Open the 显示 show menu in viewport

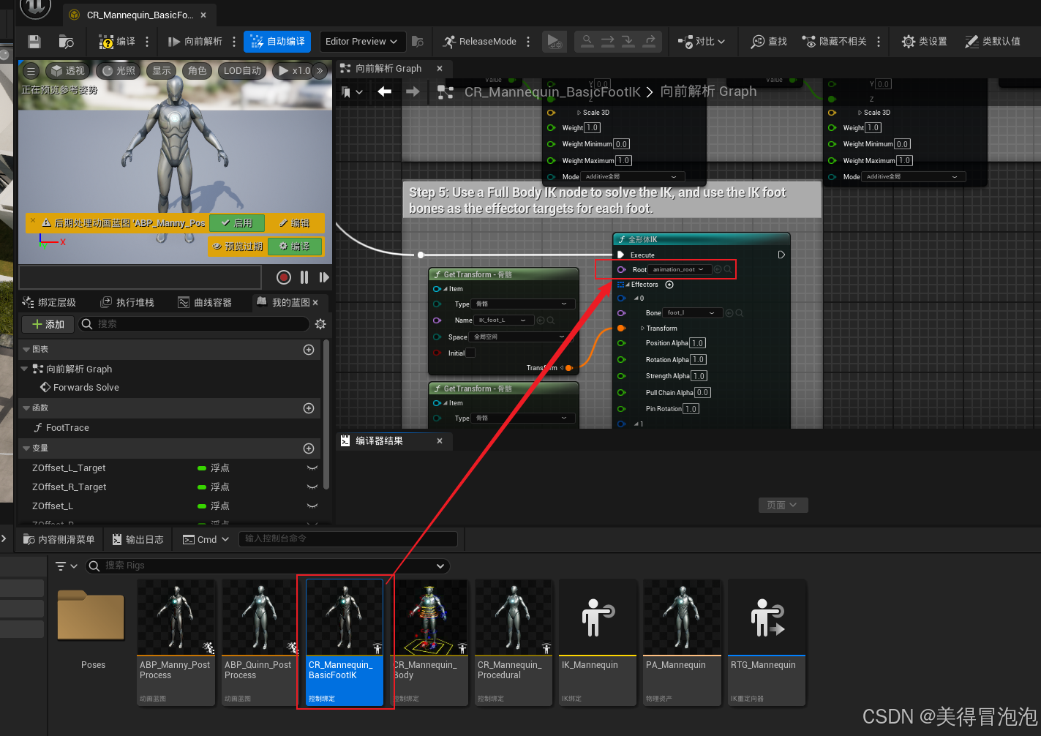click(x=162, y=71)
